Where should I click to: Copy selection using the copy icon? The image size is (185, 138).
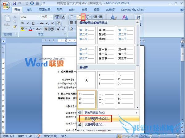click(x=14, y=21)
